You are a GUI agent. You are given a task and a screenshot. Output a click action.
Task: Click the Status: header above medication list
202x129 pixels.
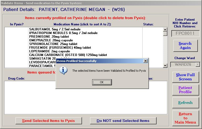pos(148,24)
